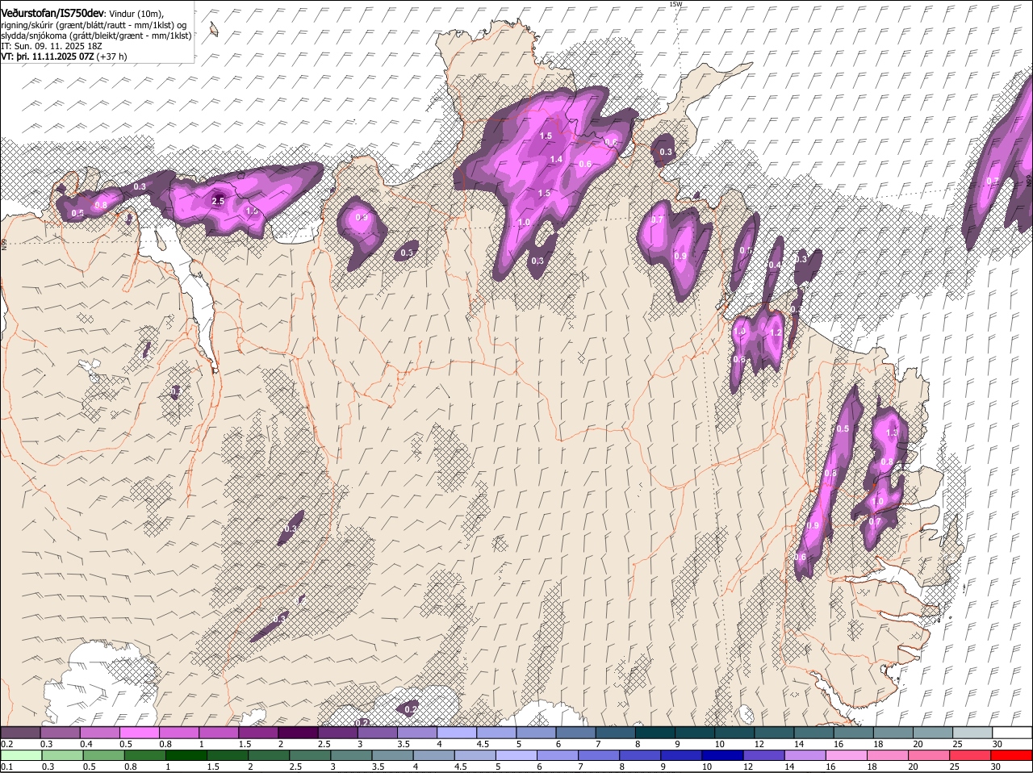
Task: Click the 1.3 value in the far-east cell
Action: pos(892,433)
